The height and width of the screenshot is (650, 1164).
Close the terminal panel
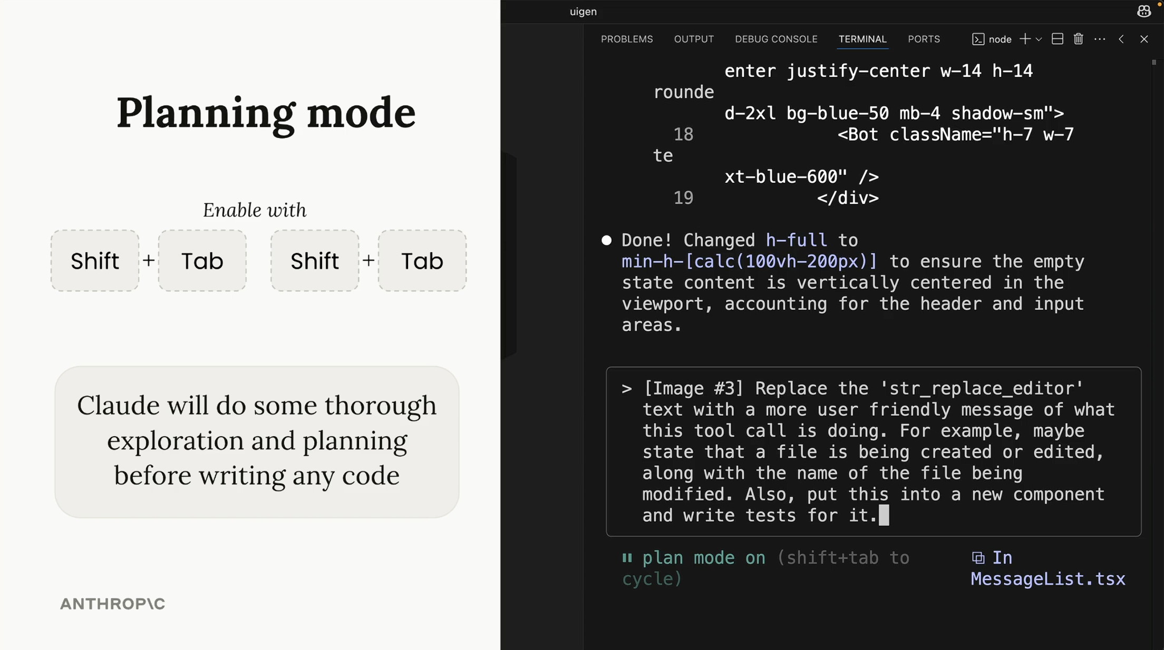[x=1144, y=39]
